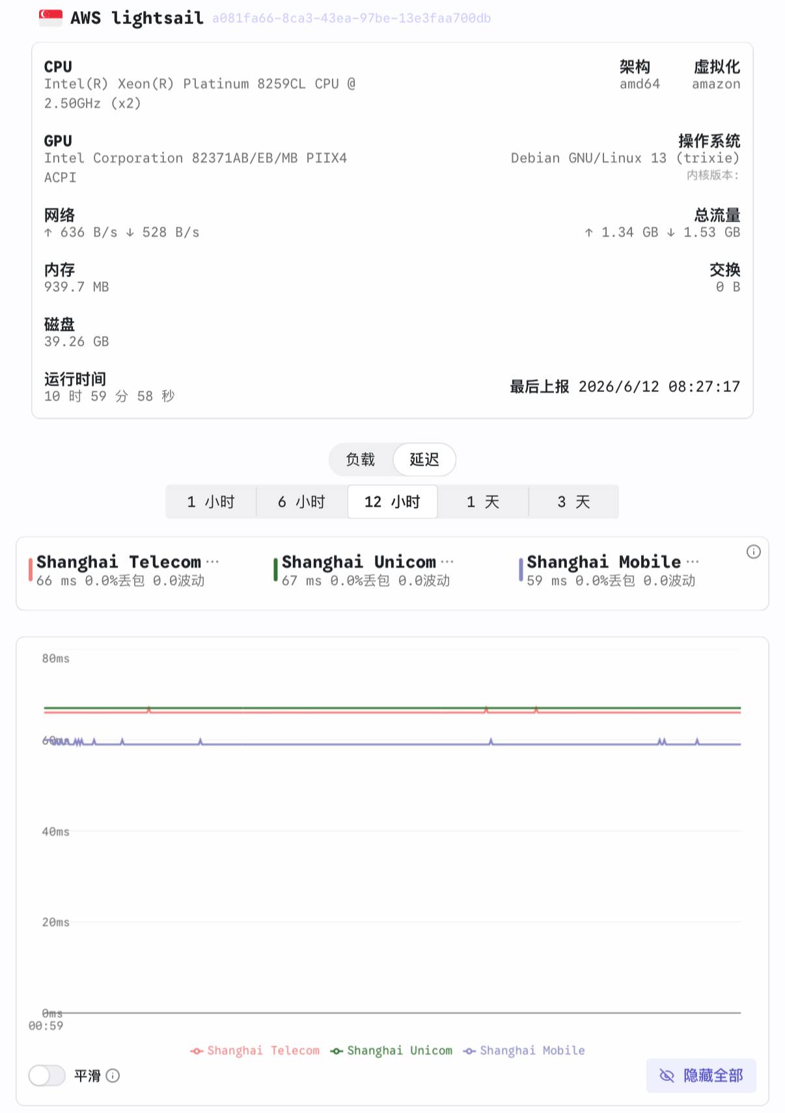Click the crossed-eye icon in 隐藏全部
785x1113 pixels.
point(667,1075)
